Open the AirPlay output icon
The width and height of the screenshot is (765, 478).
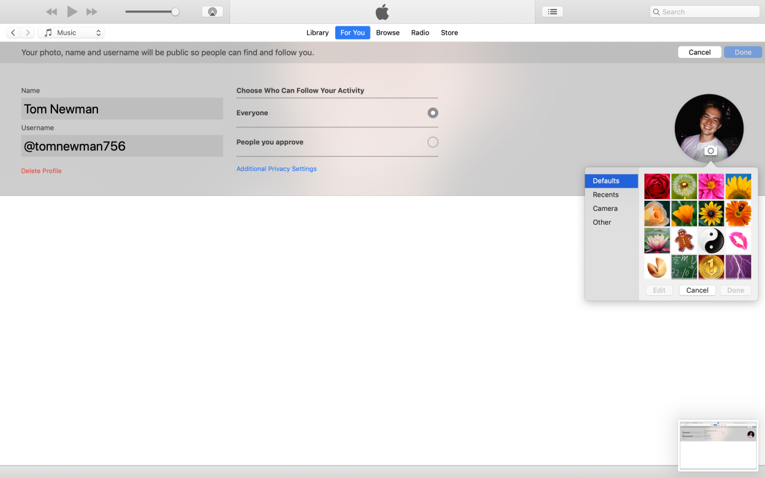(212, 11)
